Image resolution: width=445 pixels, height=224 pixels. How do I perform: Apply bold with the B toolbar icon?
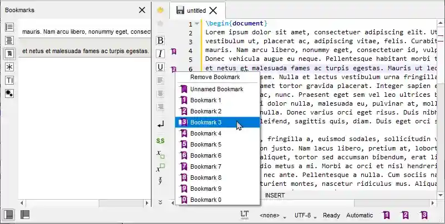pos(160,40)
